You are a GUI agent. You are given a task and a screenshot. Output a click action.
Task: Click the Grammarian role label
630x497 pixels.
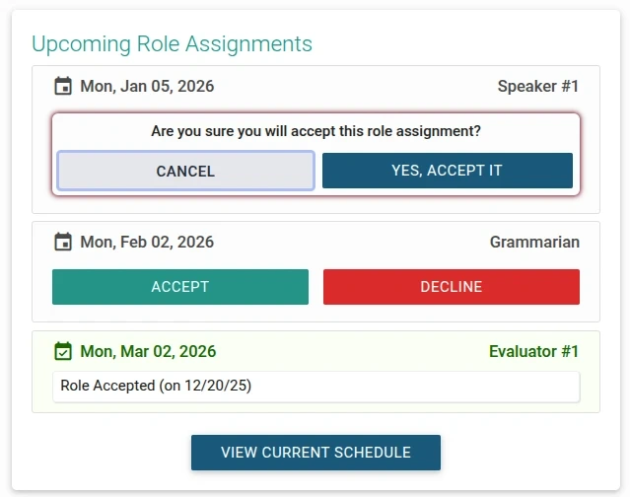coord(534,243)
